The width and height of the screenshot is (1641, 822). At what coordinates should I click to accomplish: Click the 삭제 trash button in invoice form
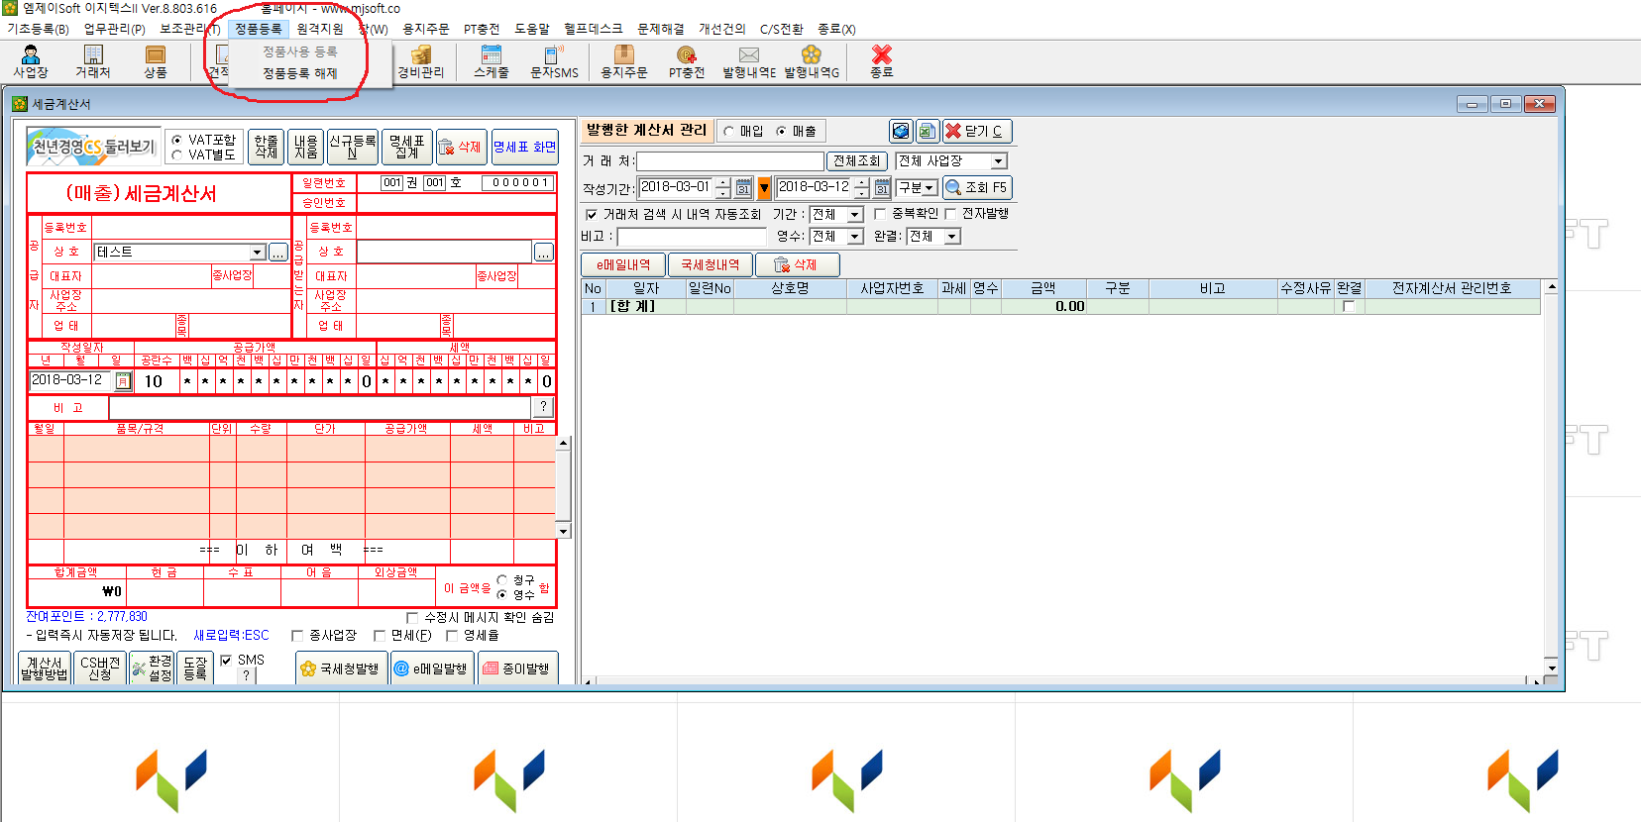point(460,147)
